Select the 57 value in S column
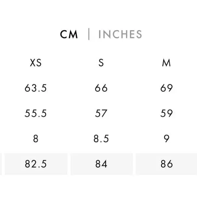197x197 pixels. click(101, 113)
